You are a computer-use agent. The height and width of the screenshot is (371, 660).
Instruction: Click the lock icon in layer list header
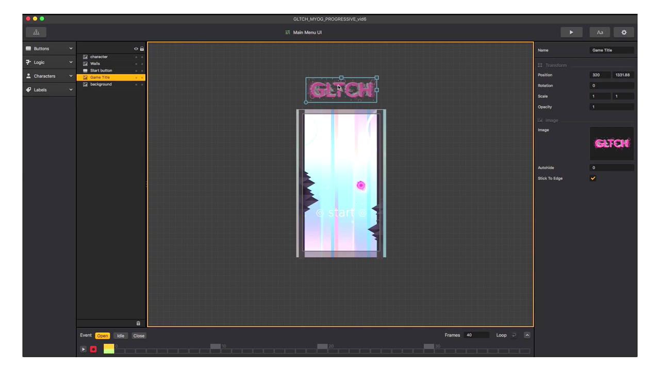(142, 49)
